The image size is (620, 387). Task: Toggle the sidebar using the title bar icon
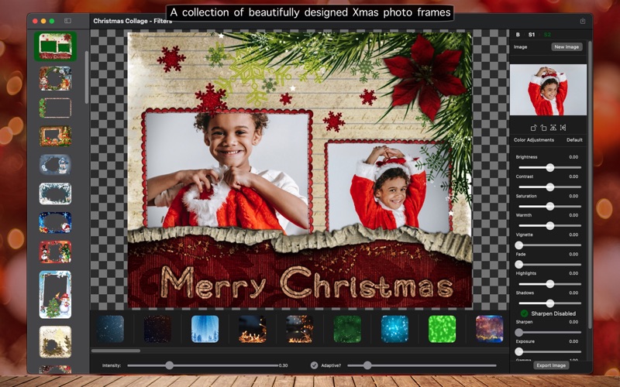click(x=67, y=21)
